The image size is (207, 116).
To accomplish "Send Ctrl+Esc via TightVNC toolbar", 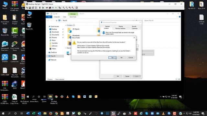I will point(50,8).
